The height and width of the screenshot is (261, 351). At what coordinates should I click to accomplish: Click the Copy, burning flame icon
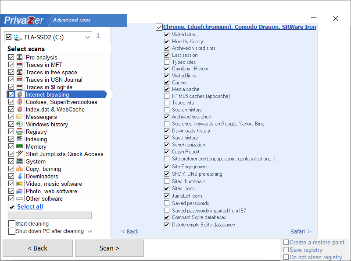pos(19,169)
